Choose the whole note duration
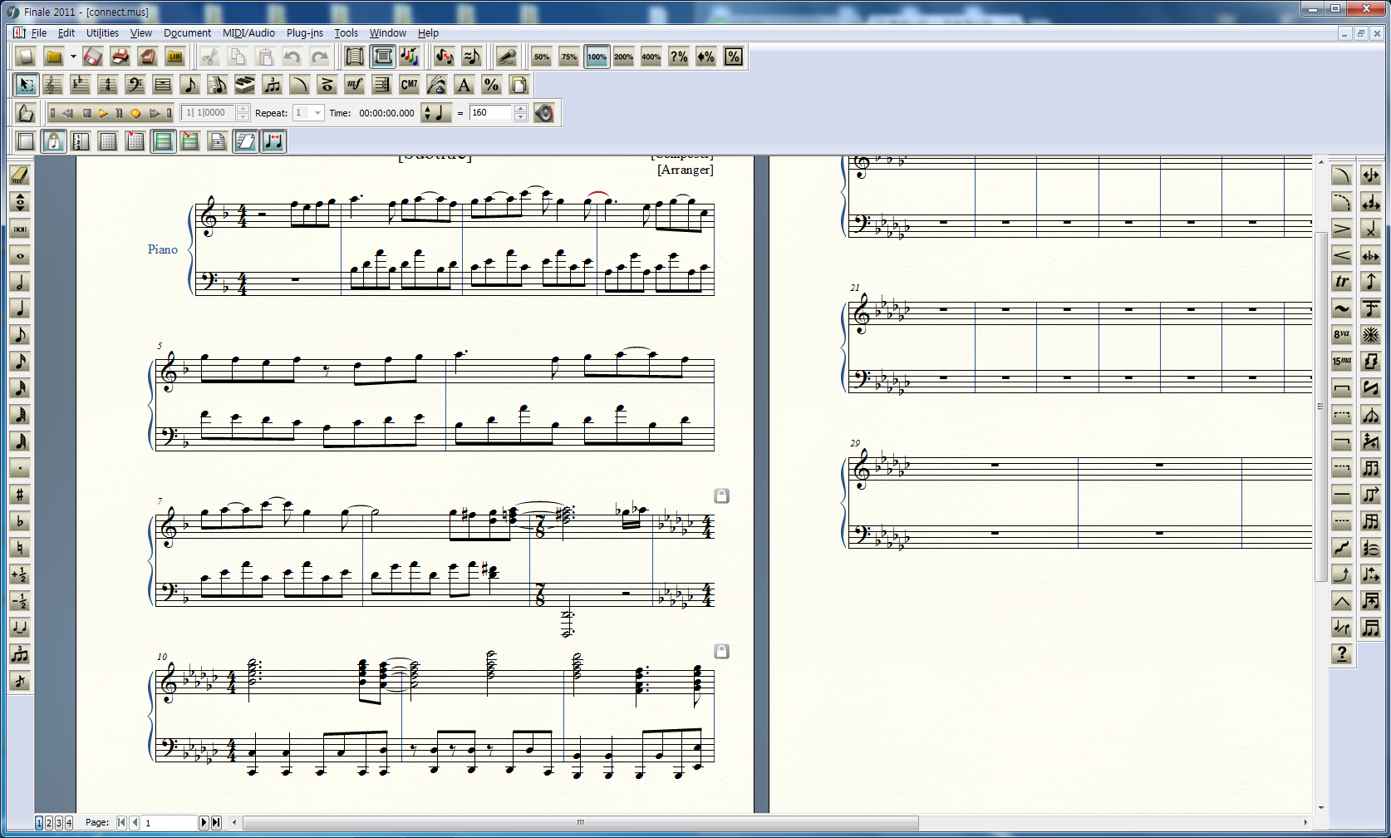This screenshot has width=1391, height=838. point(20,255)
